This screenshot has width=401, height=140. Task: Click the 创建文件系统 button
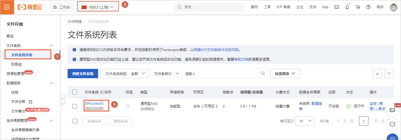(x=83, y=74)
